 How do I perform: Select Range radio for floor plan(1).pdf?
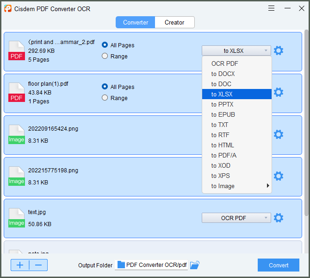click(105, 98)
